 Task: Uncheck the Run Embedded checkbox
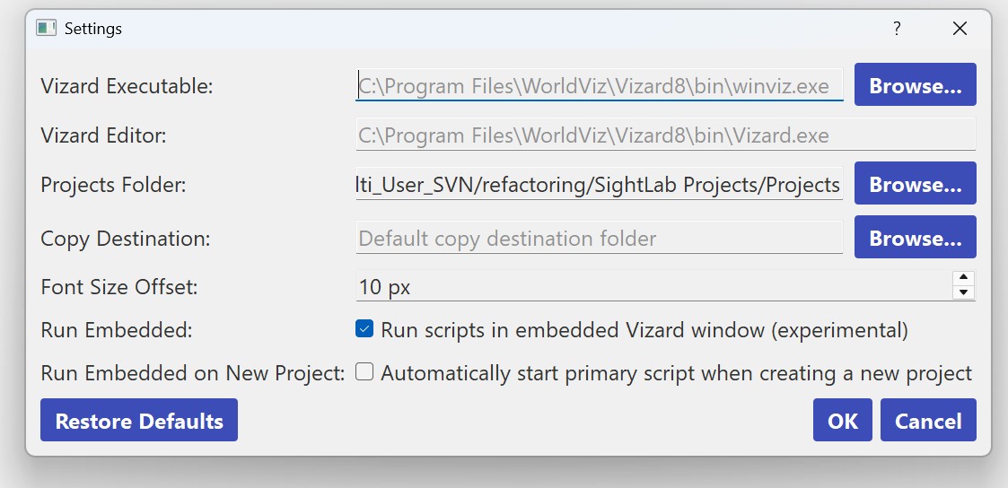[x=364, y=329]
